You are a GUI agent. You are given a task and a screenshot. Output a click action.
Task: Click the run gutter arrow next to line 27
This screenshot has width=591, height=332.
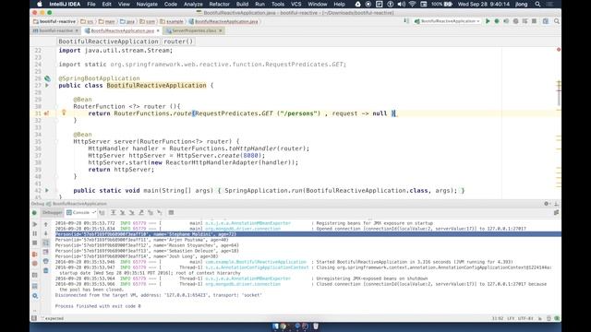[x=47, y=86]
